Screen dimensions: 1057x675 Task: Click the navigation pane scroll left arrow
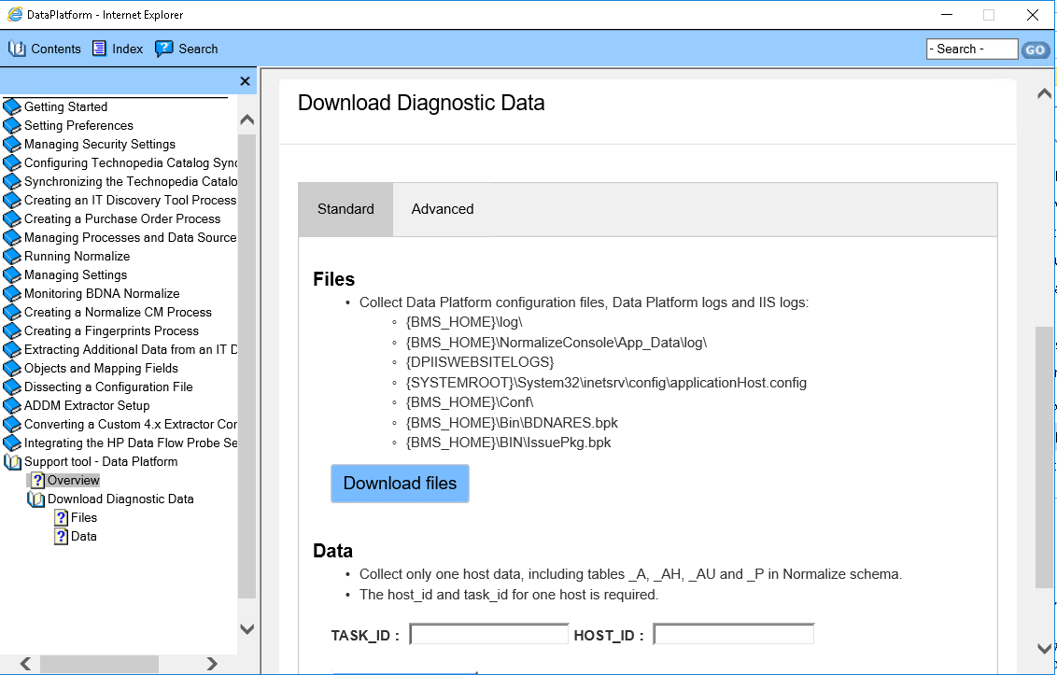tap(25, 664)
